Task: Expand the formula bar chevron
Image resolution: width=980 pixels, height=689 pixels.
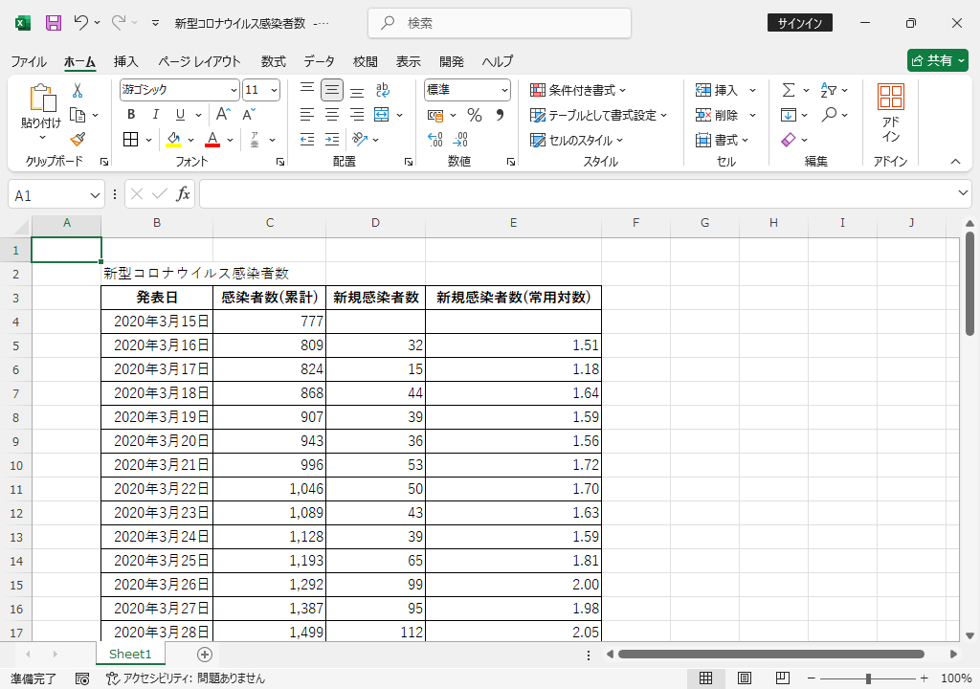Action: click(963, 193)
